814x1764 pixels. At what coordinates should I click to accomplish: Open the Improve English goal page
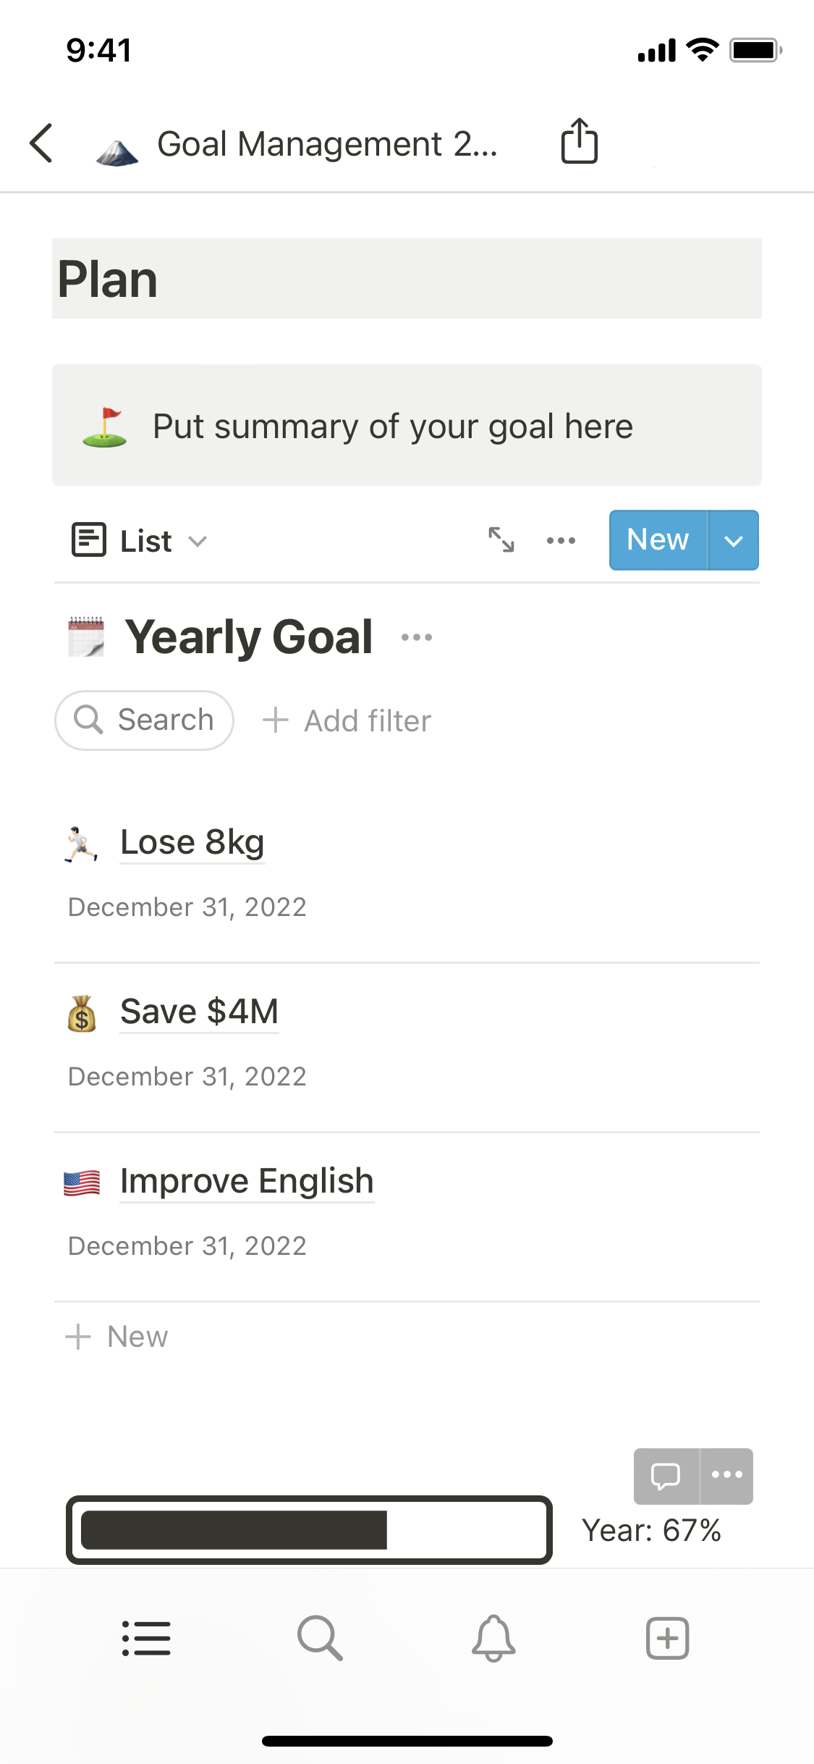pos(247,1181)
